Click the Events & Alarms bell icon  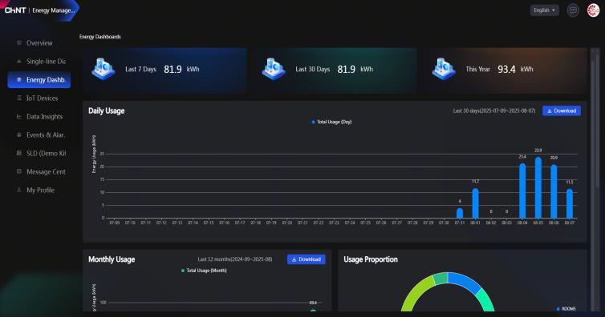19,134
